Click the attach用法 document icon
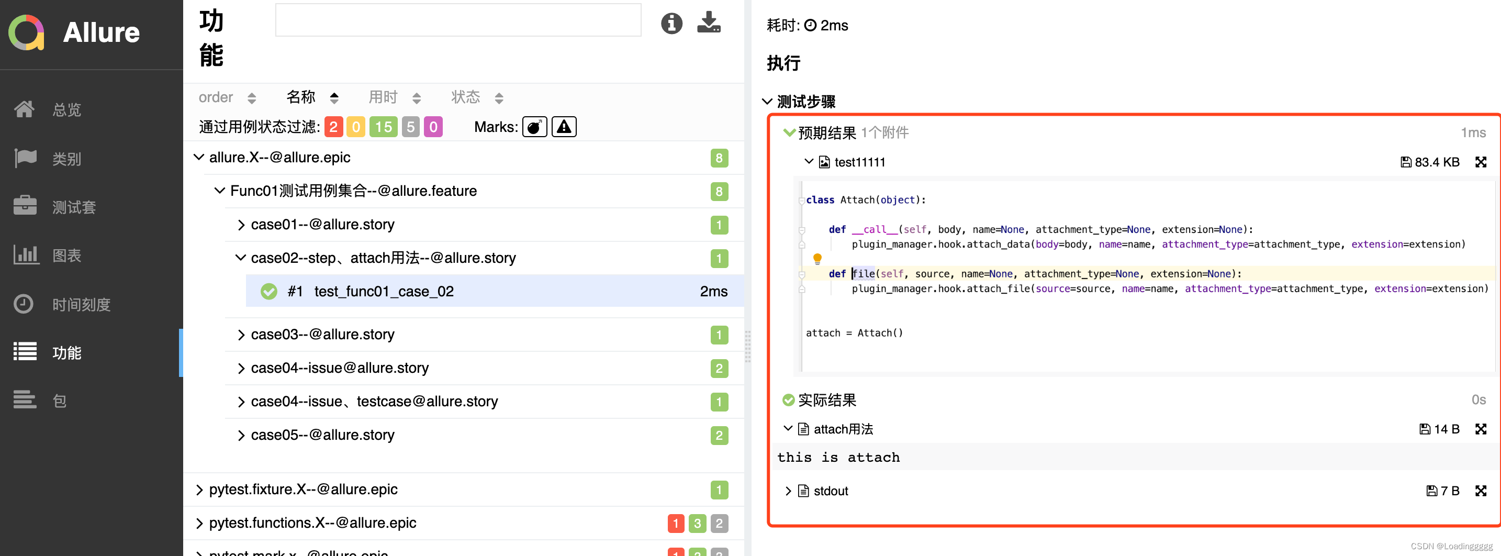This screenshot has height=556, width=1501. pos(803,429)
